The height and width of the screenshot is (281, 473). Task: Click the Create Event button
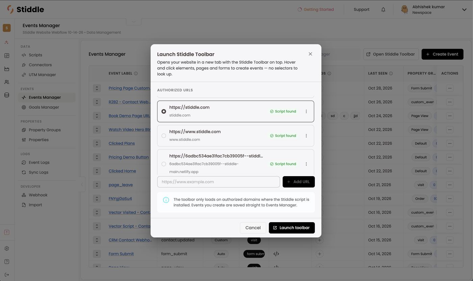point(442,54)
